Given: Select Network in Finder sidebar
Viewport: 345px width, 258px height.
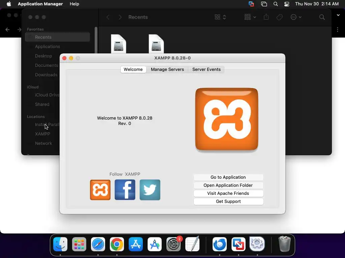Looking at the screenshot, I should click(x=43, y=143).
